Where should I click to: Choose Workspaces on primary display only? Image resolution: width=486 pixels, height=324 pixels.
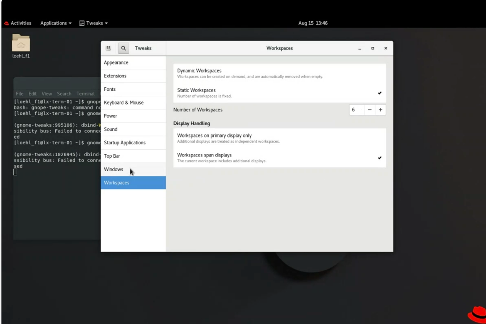tap(279, 138)
